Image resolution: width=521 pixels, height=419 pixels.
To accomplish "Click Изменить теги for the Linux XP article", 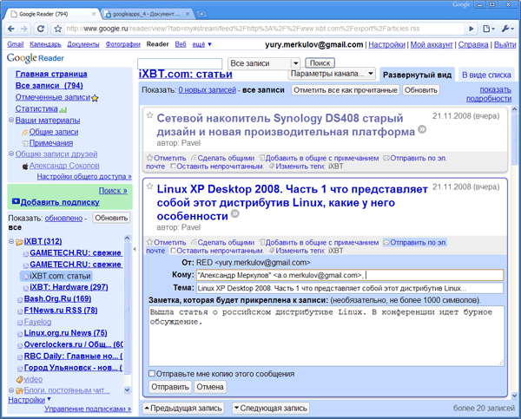I will click(x=297, y=251).
